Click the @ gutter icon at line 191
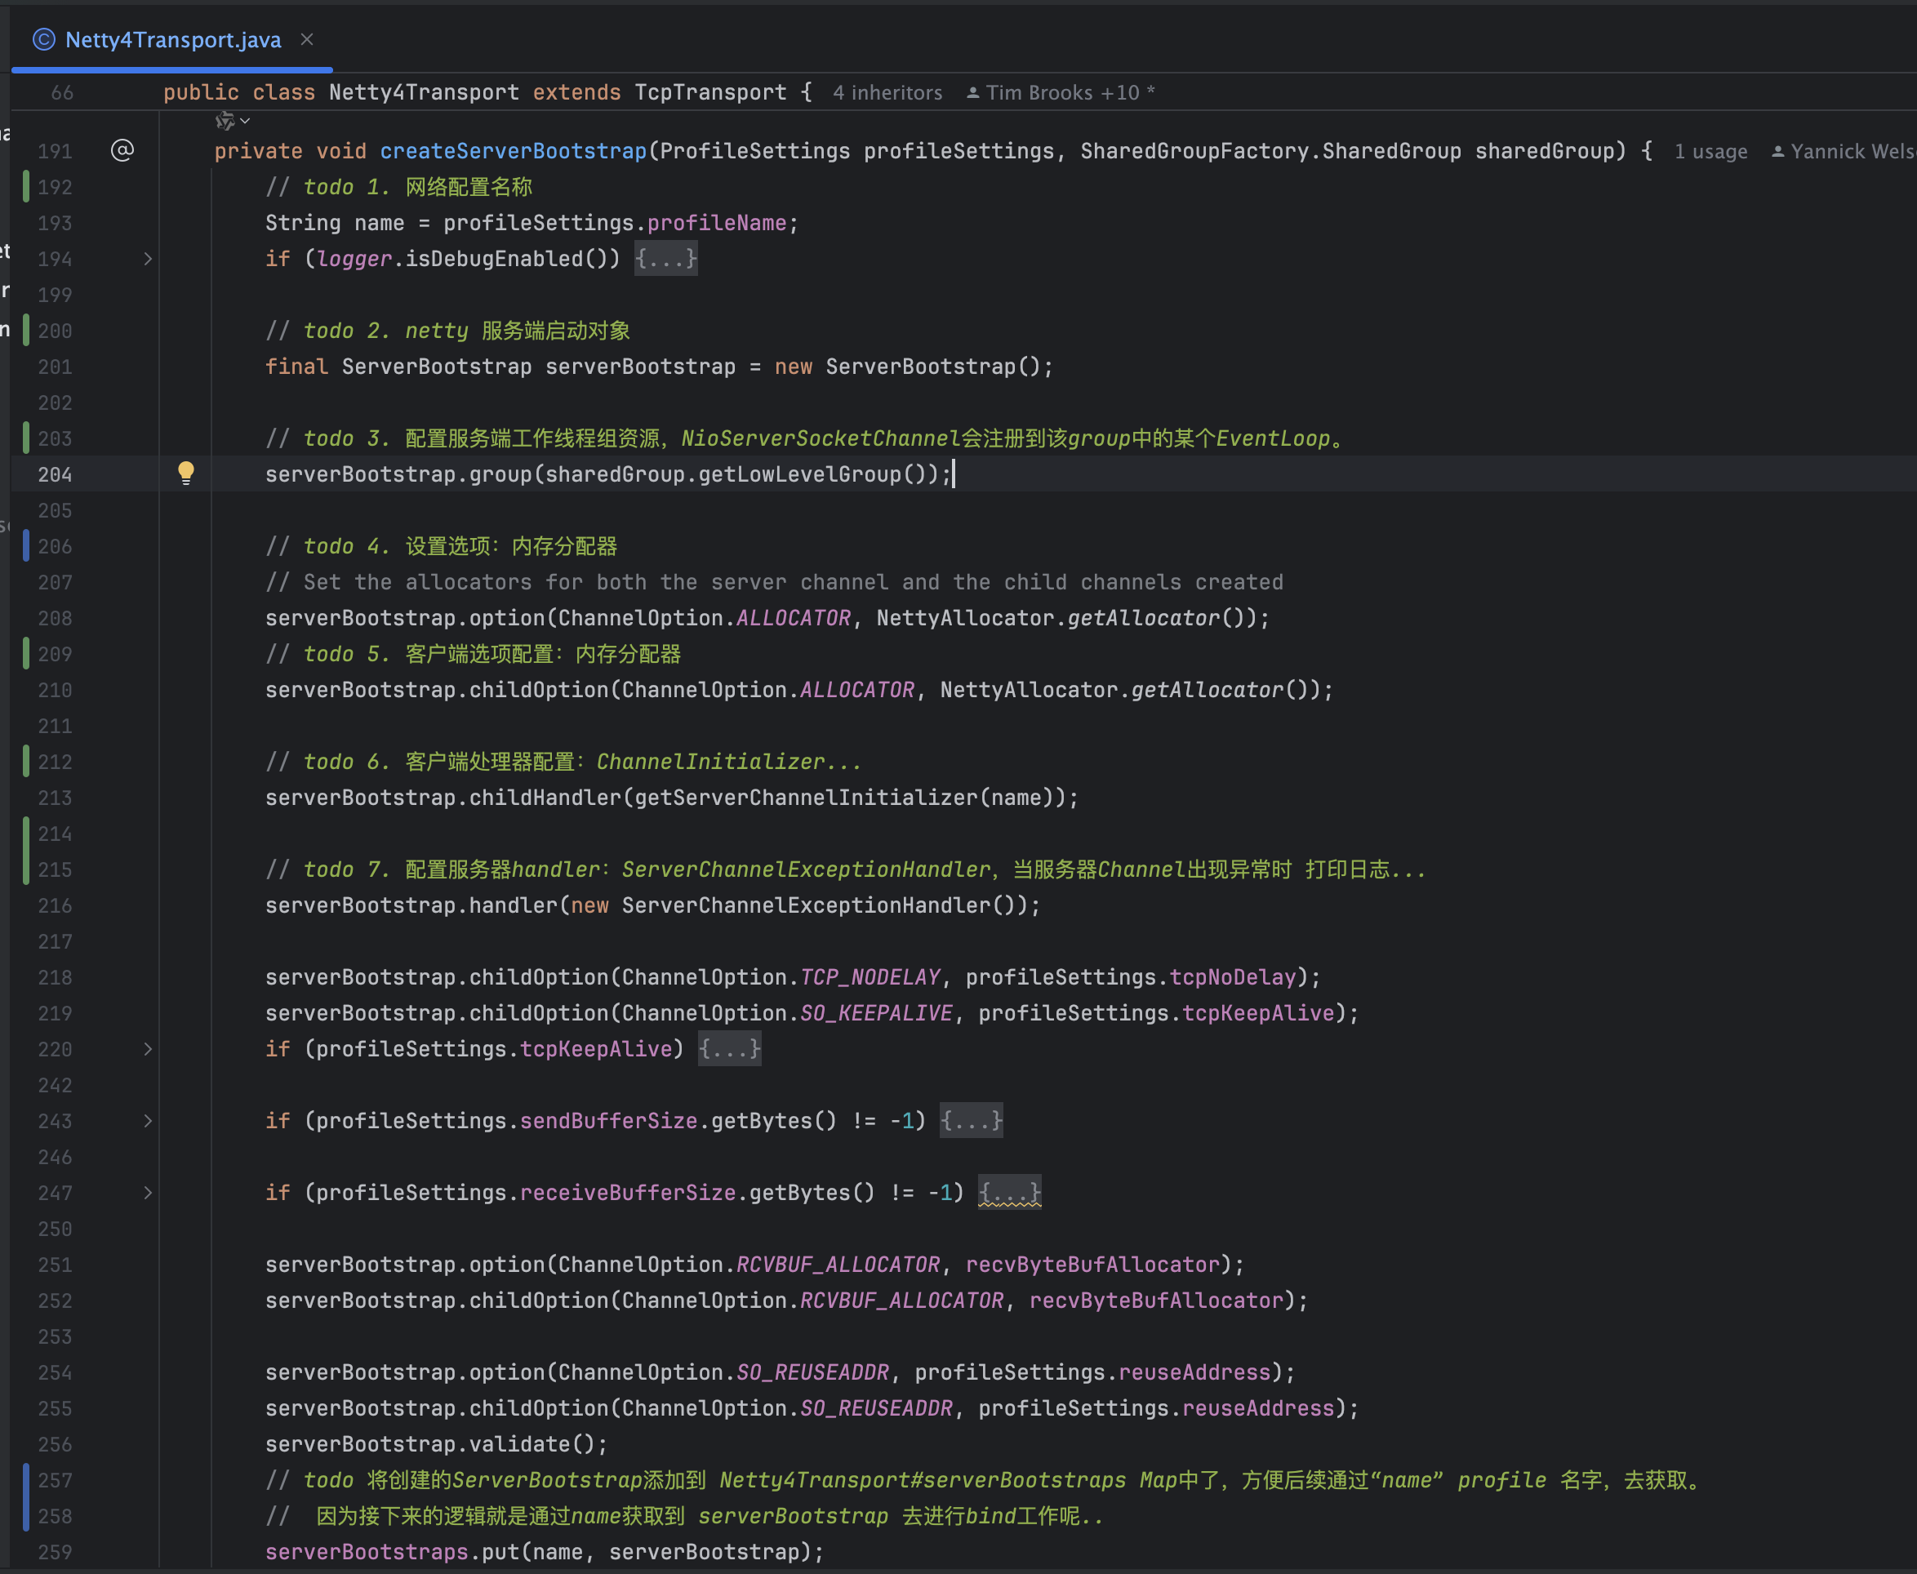The image size is (1917, 1574). click(x=122, y=150)
